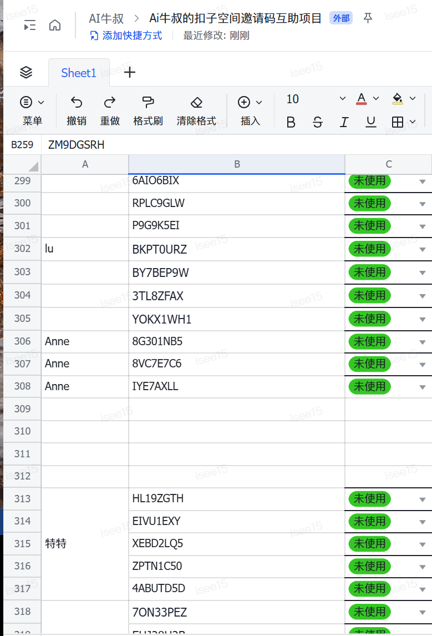The image size is (432, 636).
Task: Select column B header
Action: [237, 164]
